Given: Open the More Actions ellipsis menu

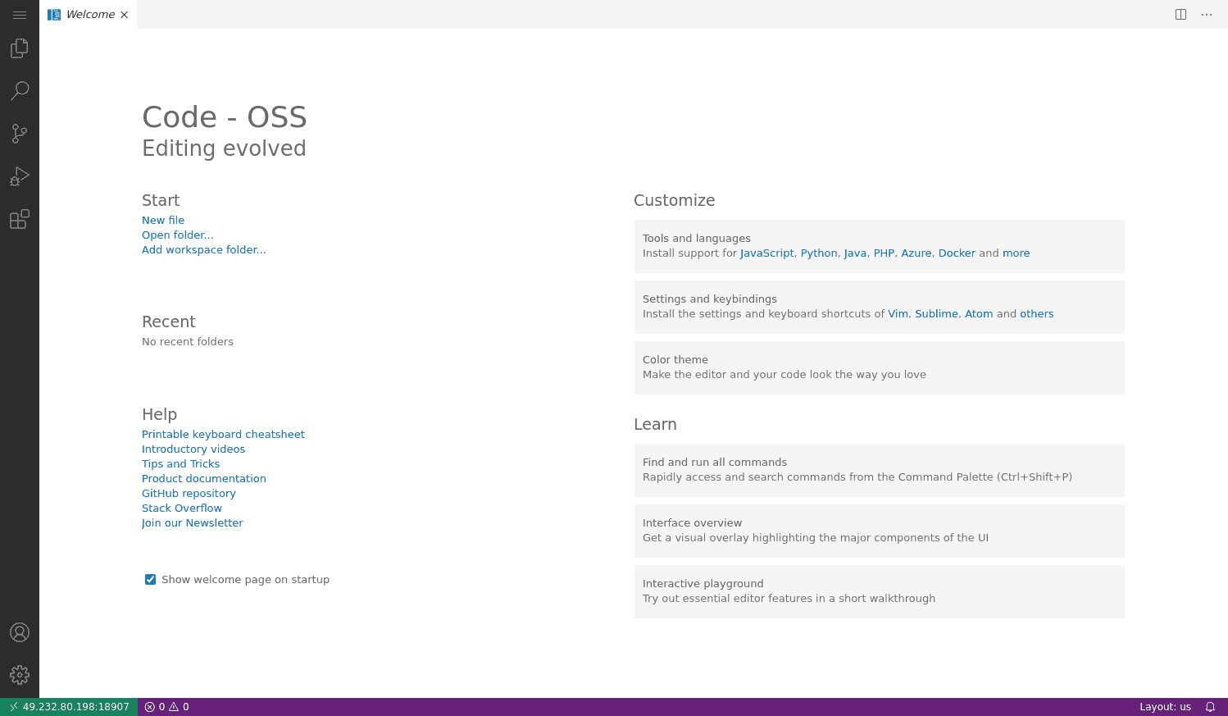Looking at the screenshot, I should point(1207,15).
